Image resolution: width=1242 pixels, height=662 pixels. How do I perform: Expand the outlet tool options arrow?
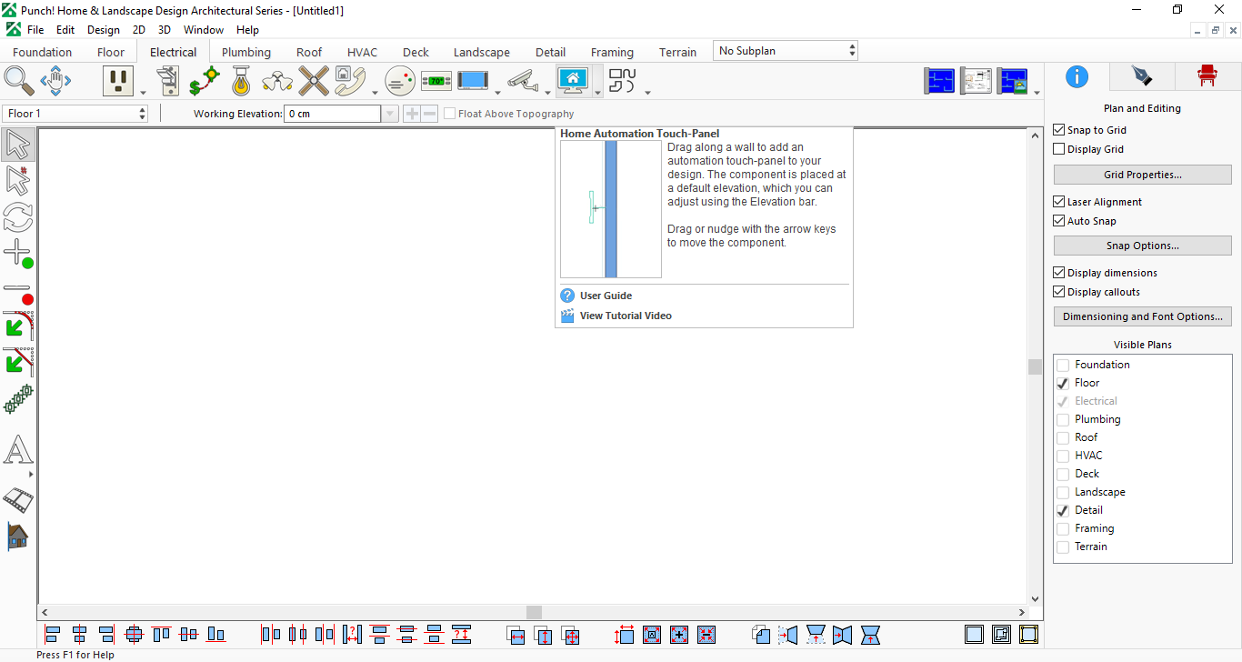click(x=143, y=92)
